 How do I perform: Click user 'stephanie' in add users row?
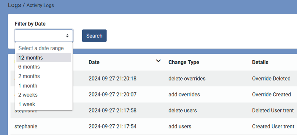click(26, 127)
